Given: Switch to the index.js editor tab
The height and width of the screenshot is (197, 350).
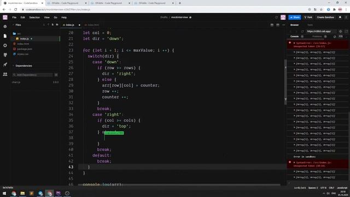Looking at the screenshot, I should coord(71,25).
